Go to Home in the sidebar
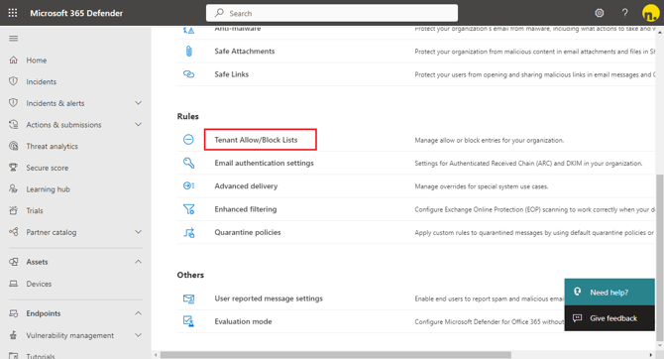Screen dimensions: 664x359 37,60
